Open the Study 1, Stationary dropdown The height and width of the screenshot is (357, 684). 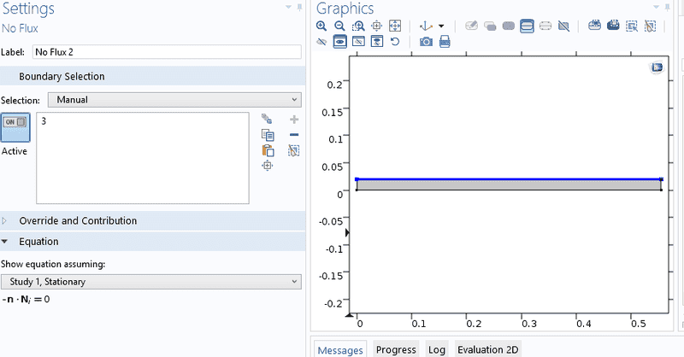[150, 282]
